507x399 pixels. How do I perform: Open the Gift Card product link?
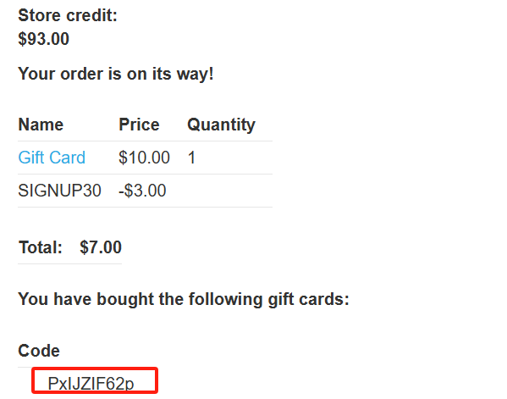52,158
